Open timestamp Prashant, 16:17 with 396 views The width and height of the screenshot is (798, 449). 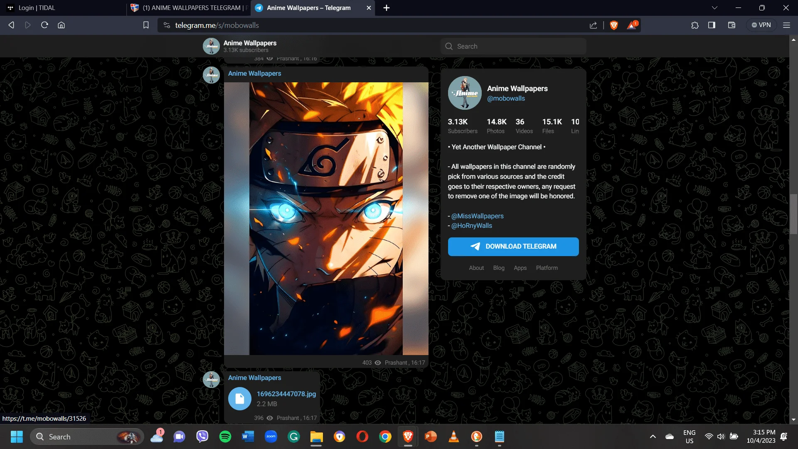click(x=296, y=418)
